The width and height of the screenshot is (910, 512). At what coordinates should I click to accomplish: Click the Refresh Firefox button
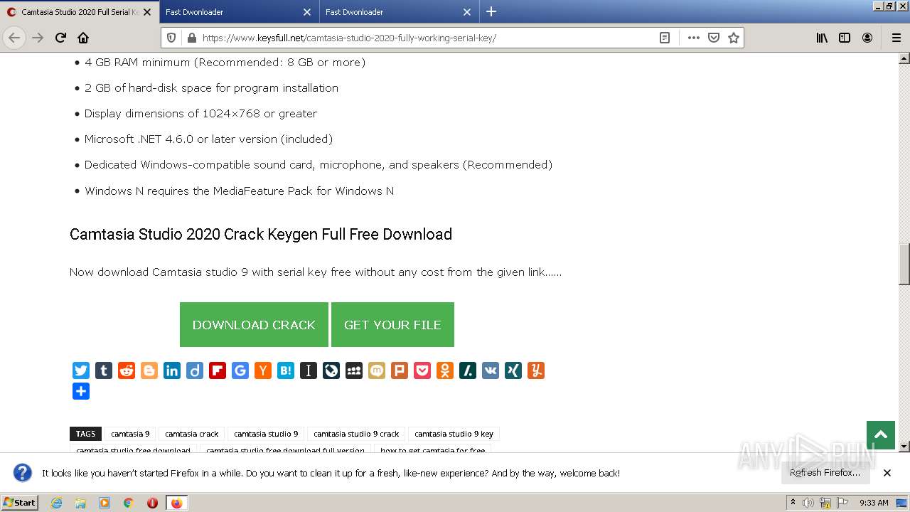[825, 473]
